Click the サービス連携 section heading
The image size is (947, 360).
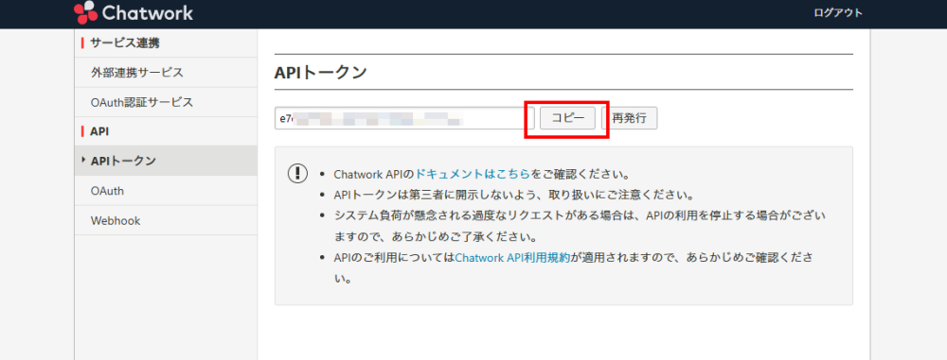124,43
